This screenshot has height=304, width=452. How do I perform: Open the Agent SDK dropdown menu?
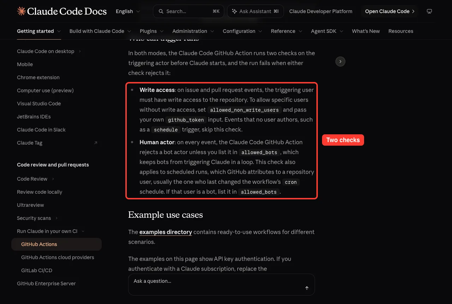tap(327, 31)
